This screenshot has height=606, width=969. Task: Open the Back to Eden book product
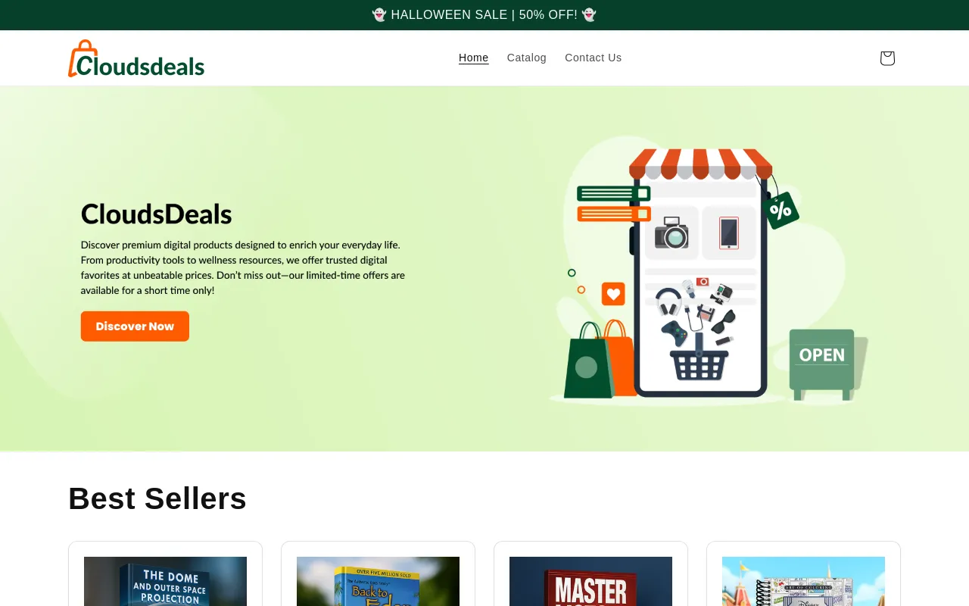pyautogui.click(x=378, y=581)
